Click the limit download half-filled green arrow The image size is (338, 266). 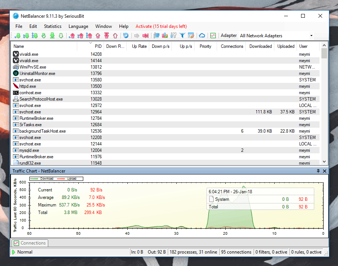click(44, 35)
